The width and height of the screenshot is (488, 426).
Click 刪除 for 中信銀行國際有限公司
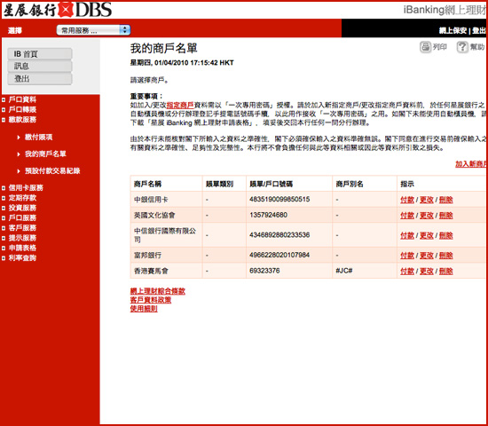pyautogui.click(x=445, y=235)
